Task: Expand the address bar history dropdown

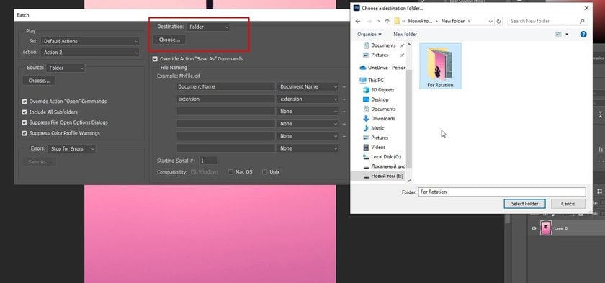Action: pyautogui.click(x=490, y=21)
